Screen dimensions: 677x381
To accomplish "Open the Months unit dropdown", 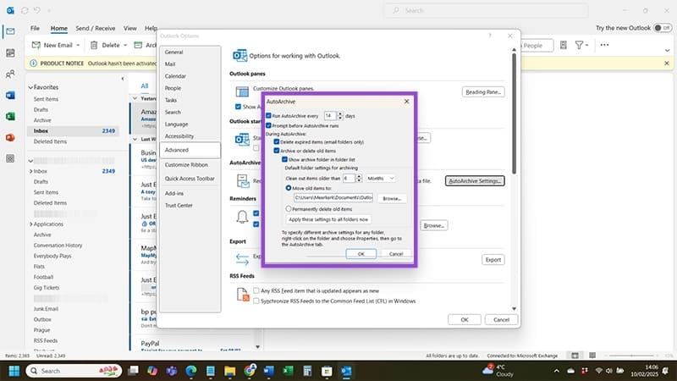I will 380,179.
